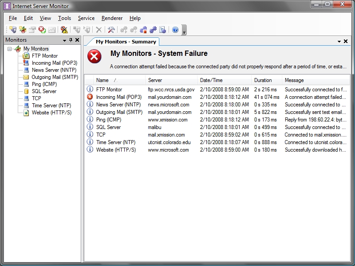The width and height of the screenshot is (355, 266).
Task: Toggle the auto-hide pin on Monitors panel
Action: click(x=71, y=40)
